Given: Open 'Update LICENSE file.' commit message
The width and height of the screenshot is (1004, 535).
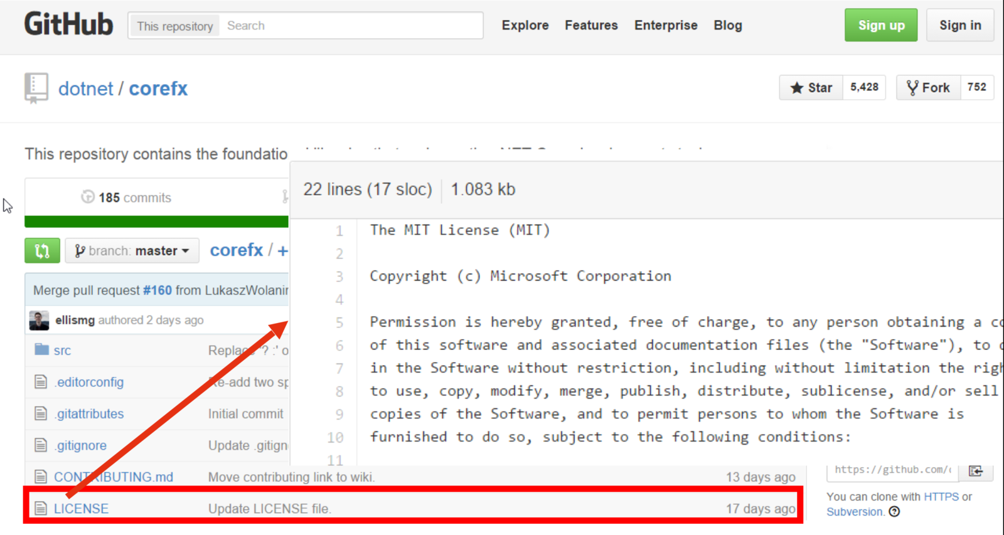Looking at the screenshot, I should coord(269,509).
